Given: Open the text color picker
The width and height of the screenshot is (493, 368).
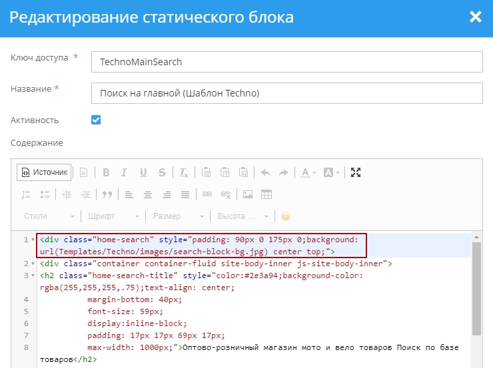Looking at the screenshot, I should (x=308, y=173).
